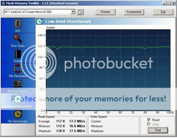Close the Flash Memory Toolkit window

pos(173,3)
